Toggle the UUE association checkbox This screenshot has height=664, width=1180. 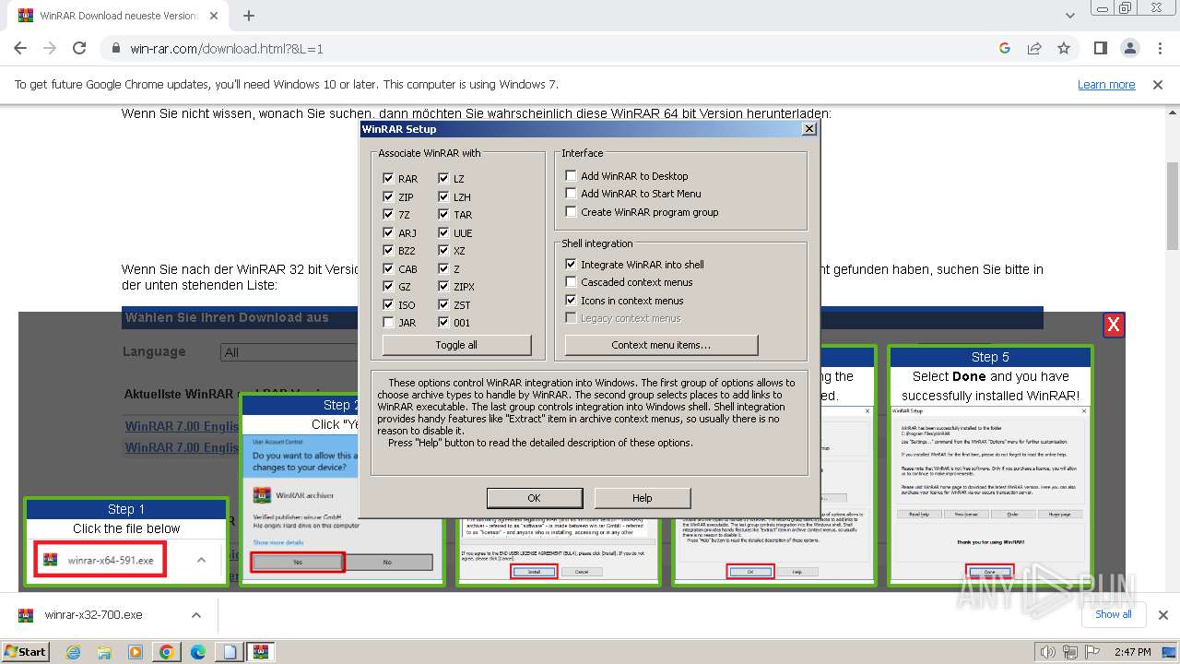(x=443, y=232)
